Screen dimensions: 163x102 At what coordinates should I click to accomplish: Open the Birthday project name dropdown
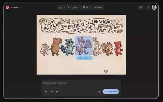pyautogui.click(x=21, y=7)
